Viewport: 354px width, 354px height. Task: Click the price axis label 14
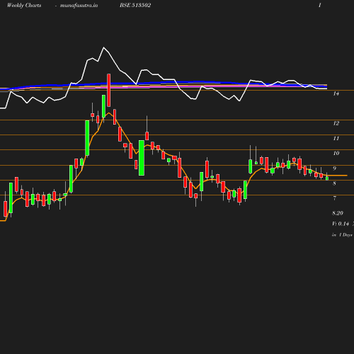pyautogui.click(x=336, y=93)
